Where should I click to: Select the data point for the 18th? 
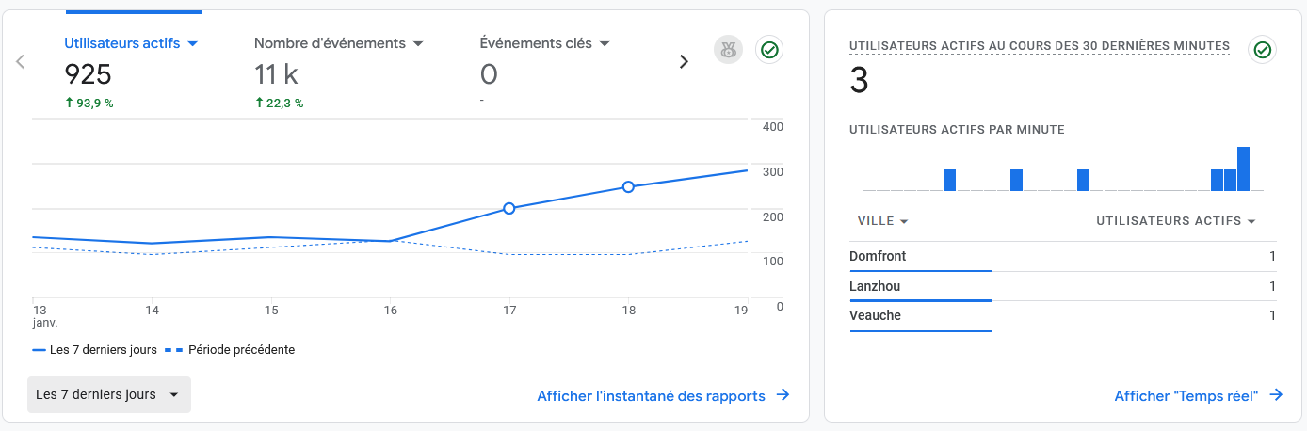tap(628, 187)
